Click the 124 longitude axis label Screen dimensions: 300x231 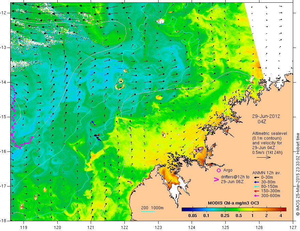192,227
